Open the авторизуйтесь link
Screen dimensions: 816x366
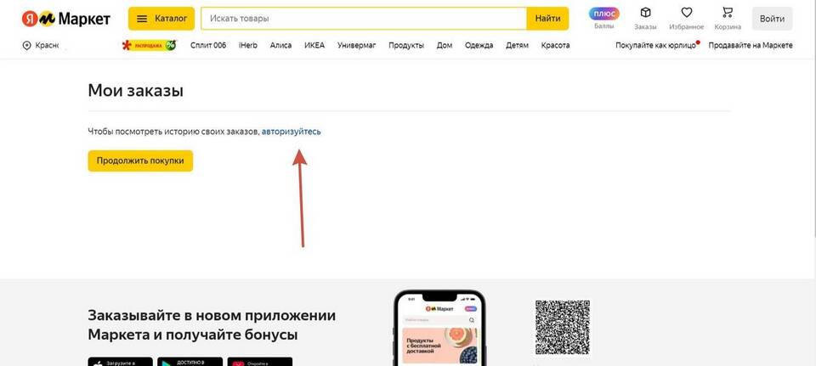(292, 132)
